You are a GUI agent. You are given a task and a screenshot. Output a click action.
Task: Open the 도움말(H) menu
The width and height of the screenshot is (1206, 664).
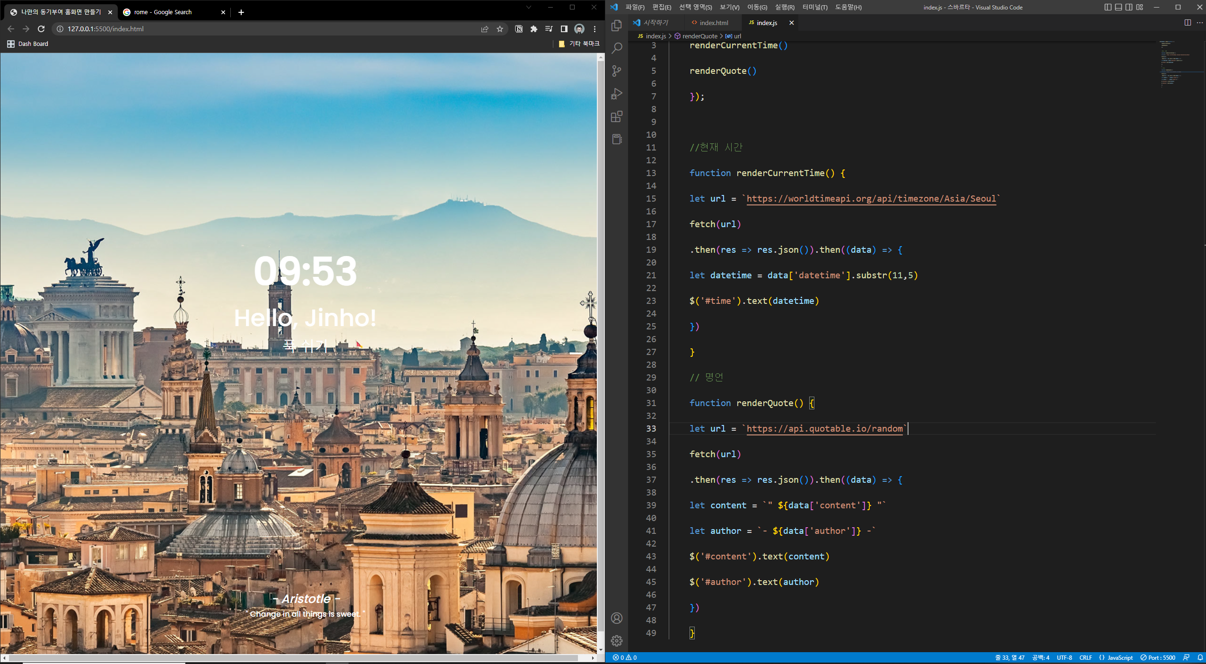(848, 7)
